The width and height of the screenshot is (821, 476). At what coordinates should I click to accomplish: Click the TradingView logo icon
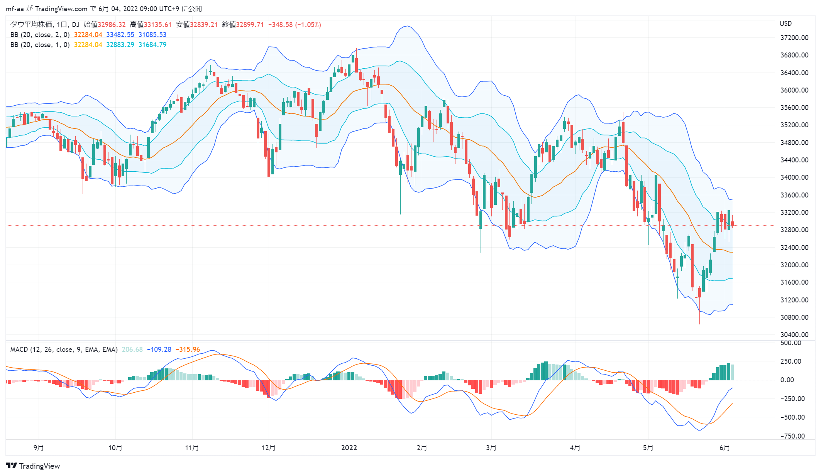click(x=12, y=466)
